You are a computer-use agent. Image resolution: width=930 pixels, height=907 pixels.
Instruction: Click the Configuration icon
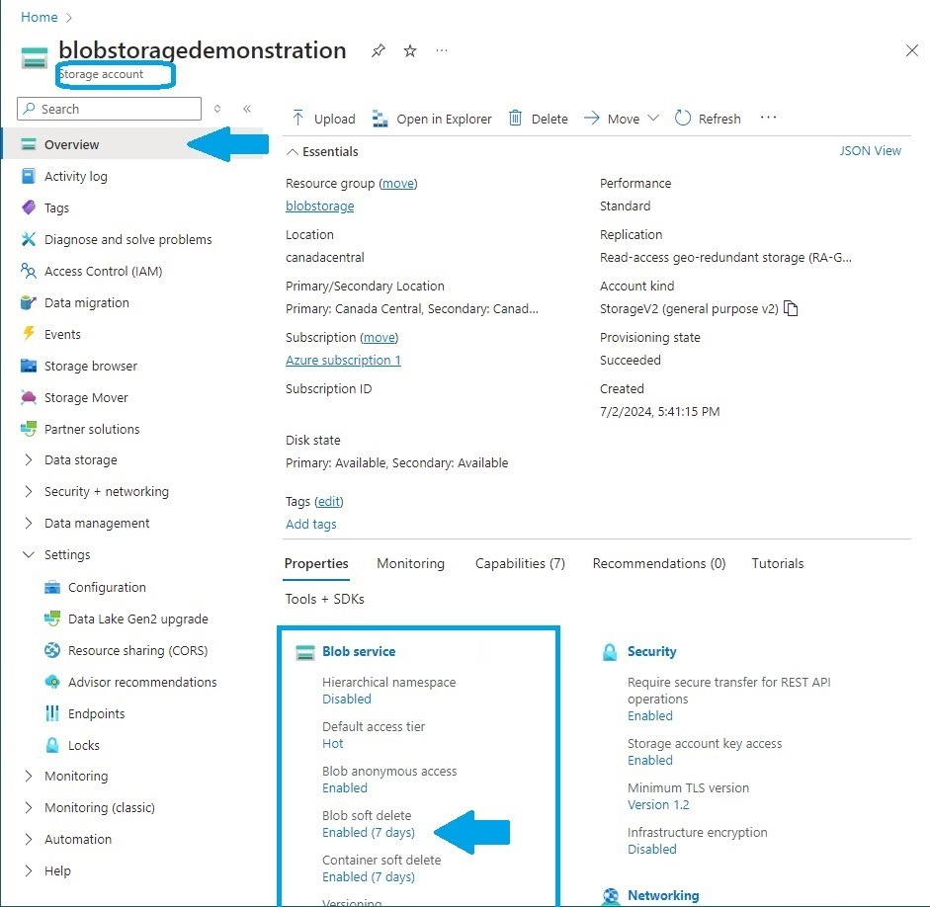pos(52,587)
